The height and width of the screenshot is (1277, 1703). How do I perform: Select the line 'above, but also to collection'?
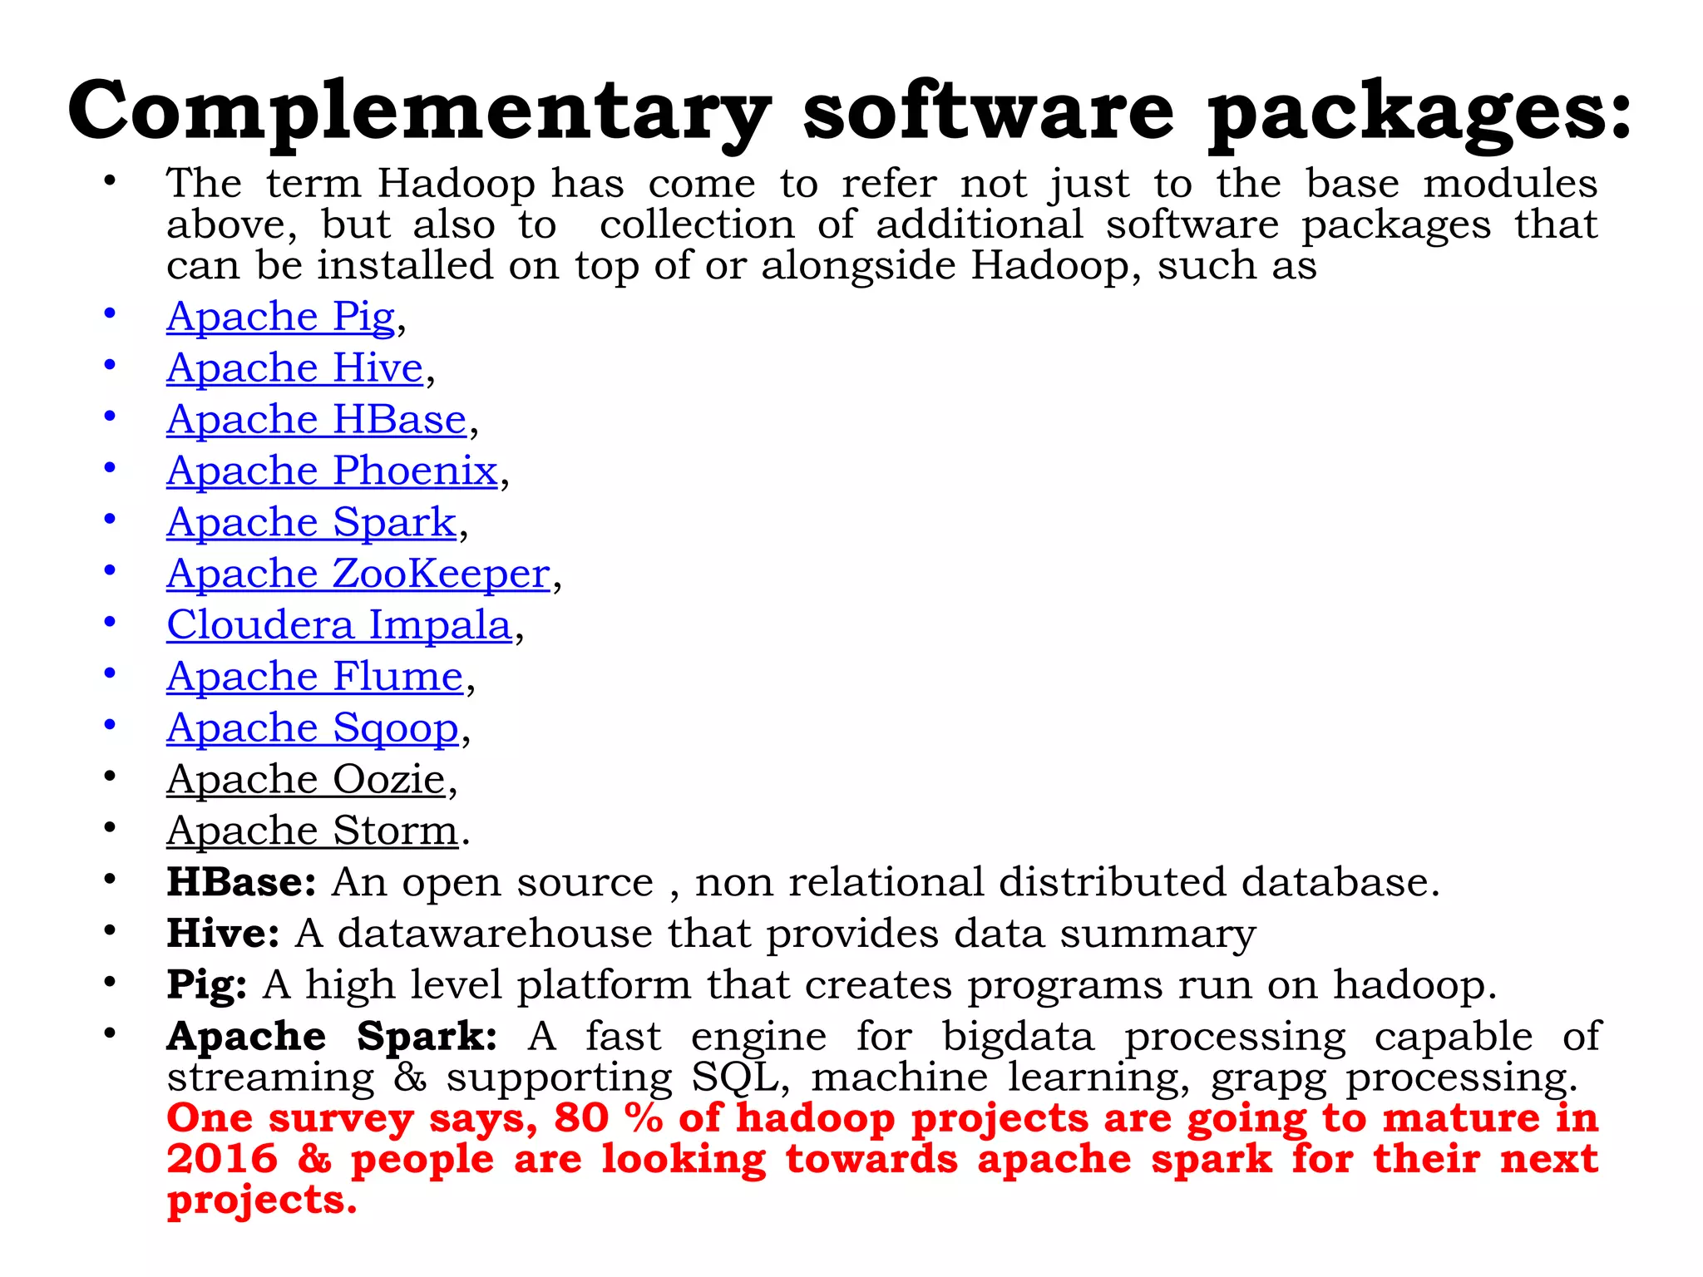[x=882, y=225]
